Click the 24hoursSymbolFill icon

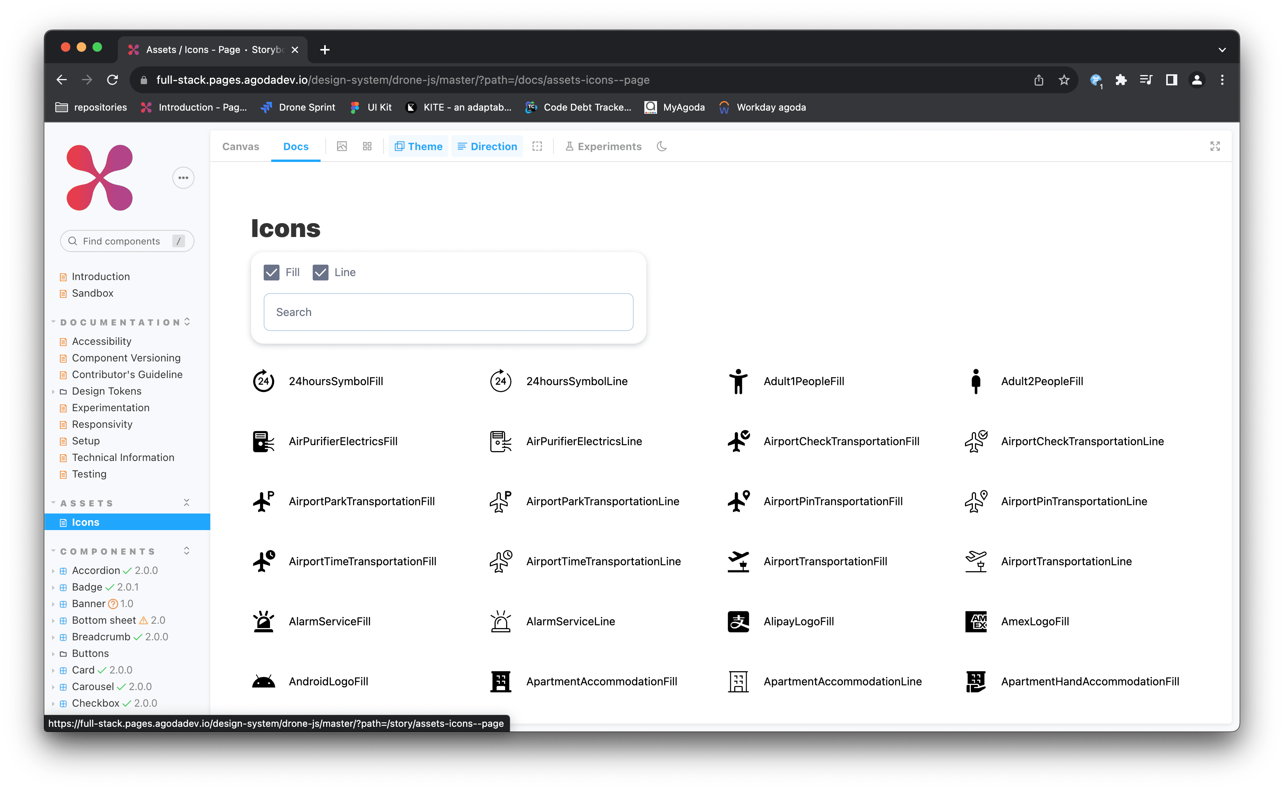(264, 381)
